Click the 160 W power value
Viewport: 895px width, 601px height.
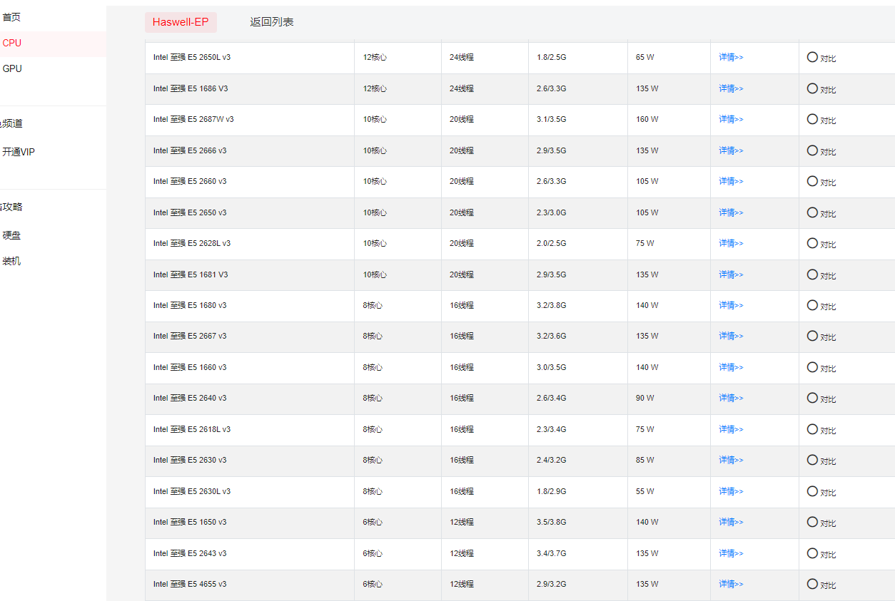click(647, 119)
